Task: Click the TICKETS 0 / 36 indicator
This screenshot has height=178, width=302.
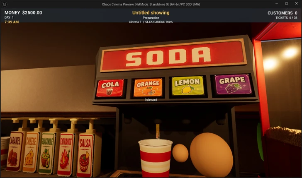Action: pyautogui.click(x=286, y=18)
